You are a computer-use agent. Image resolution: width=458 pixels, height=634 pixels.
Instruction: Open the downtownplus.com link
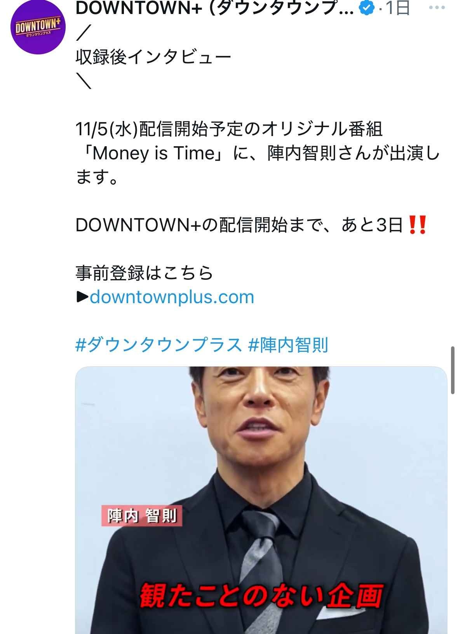(x=172, y=297)
